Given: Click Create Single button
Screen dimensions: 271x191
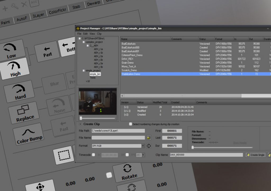Looking at the screenshot, I should [x=255, y=155].
